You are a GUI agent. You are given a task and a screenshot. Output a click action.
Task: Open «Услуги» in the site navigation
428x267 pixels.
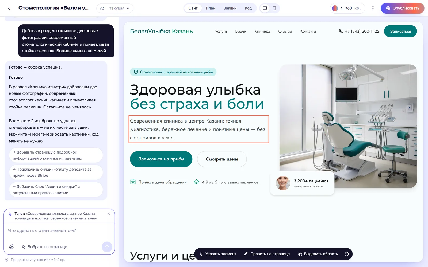(221, 31)
